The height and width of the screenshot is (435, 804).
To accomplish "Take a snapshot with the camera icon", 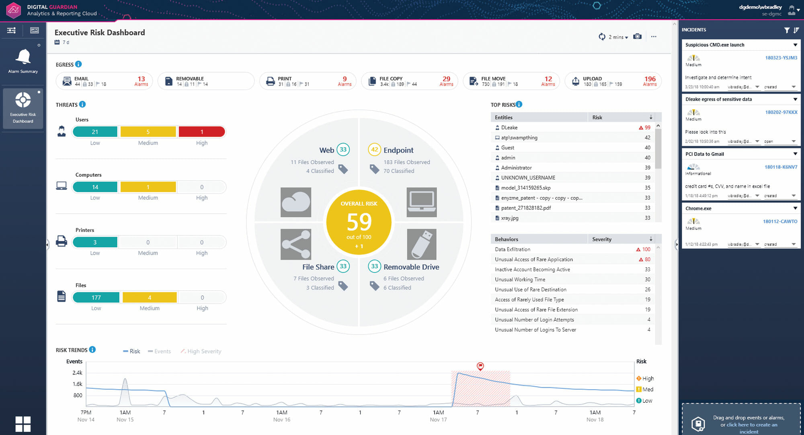I will (x=637, y=36).
